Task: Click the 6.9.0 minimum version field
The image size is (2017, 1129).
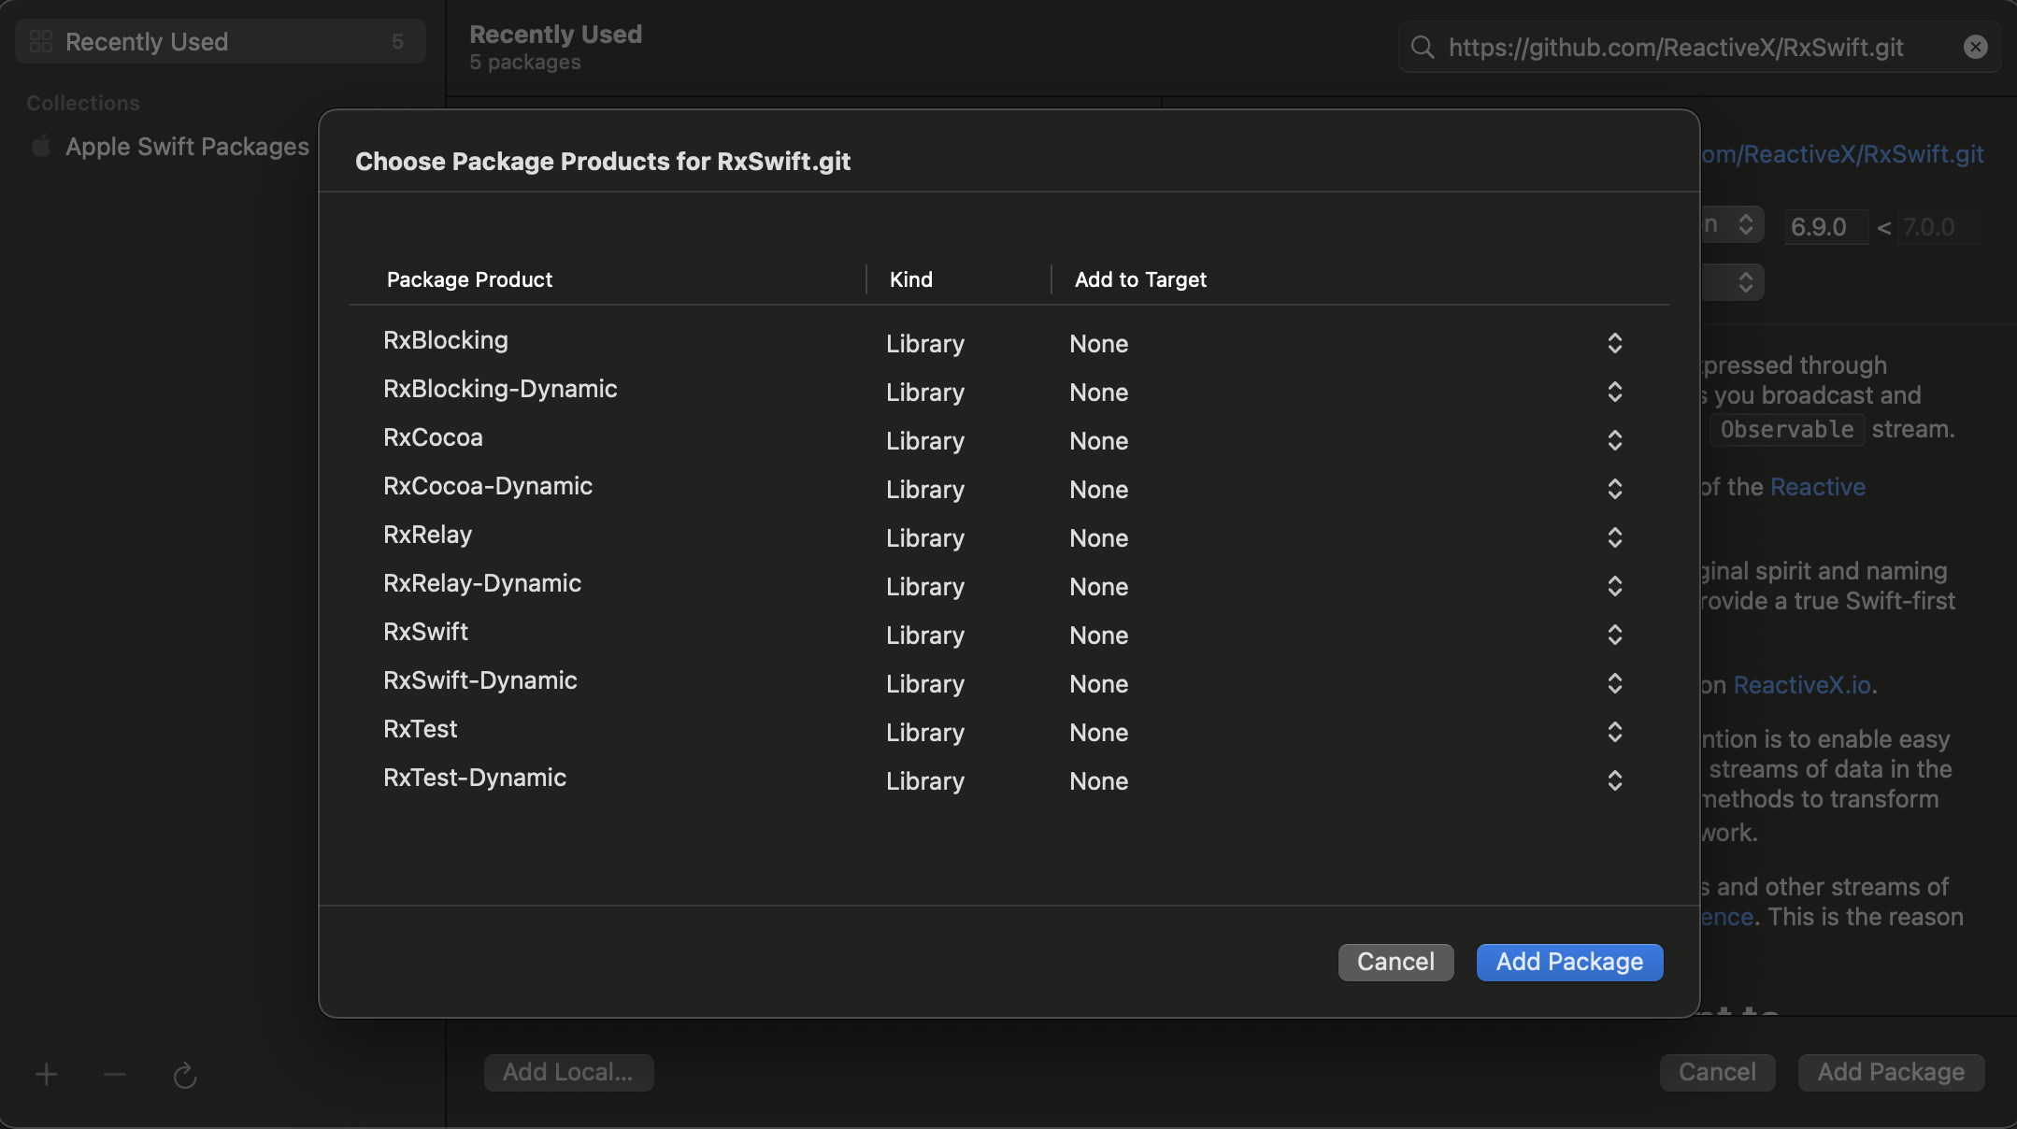Action: coord(1826,227)
